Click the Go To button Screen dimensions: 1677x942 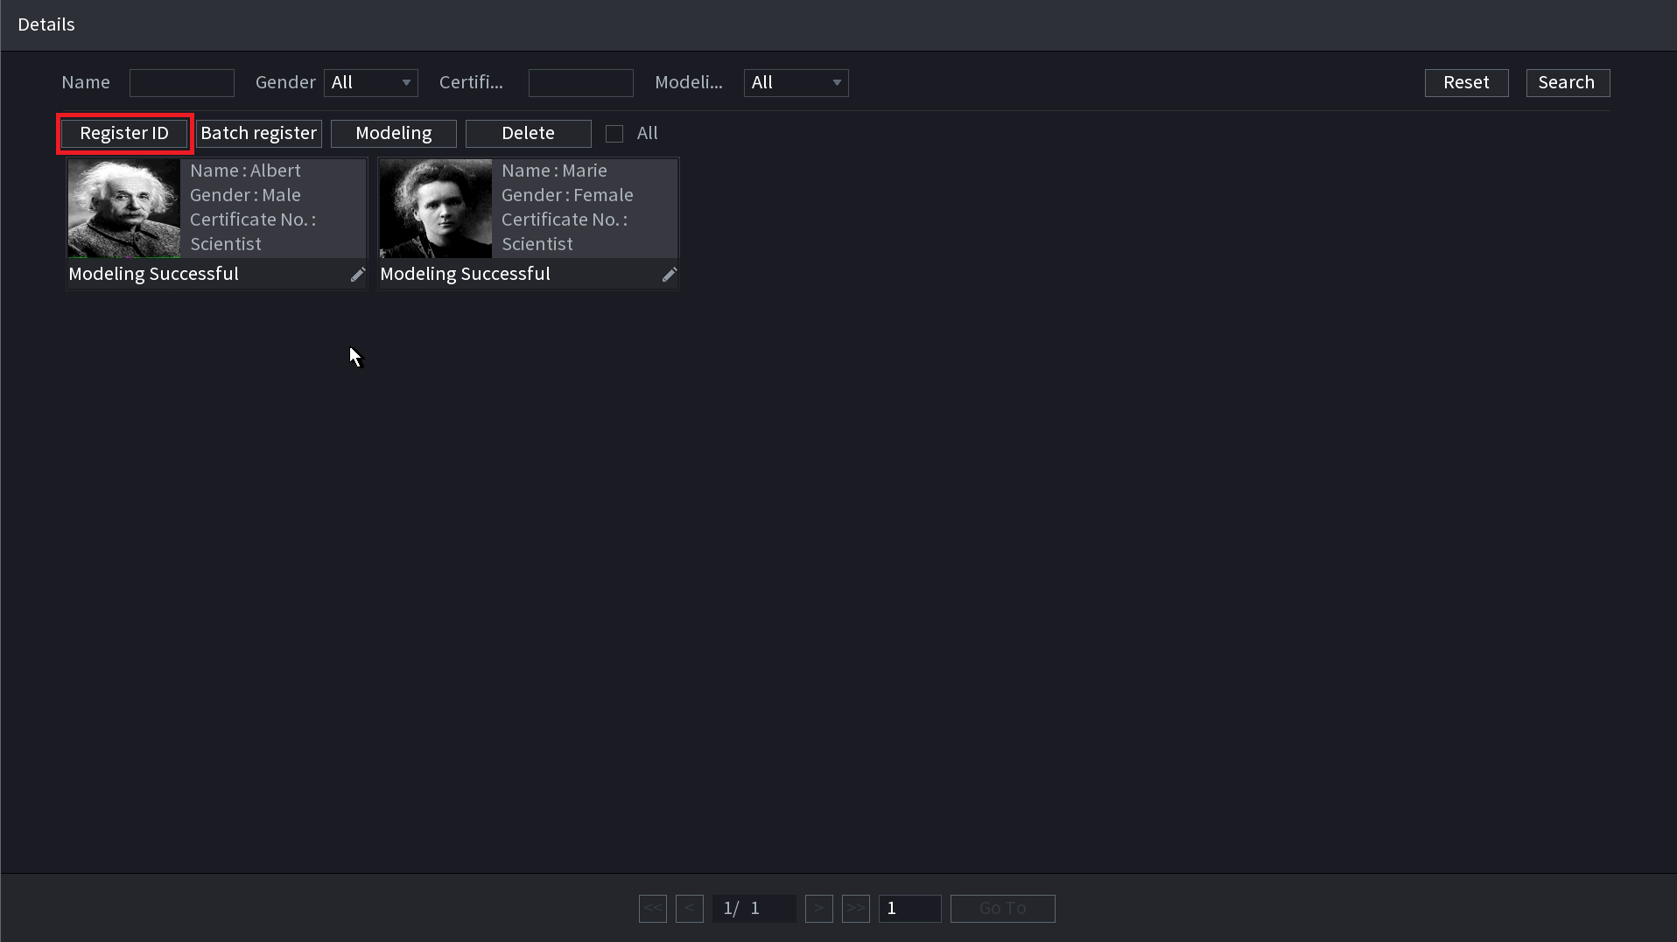tap(1003, 909)
